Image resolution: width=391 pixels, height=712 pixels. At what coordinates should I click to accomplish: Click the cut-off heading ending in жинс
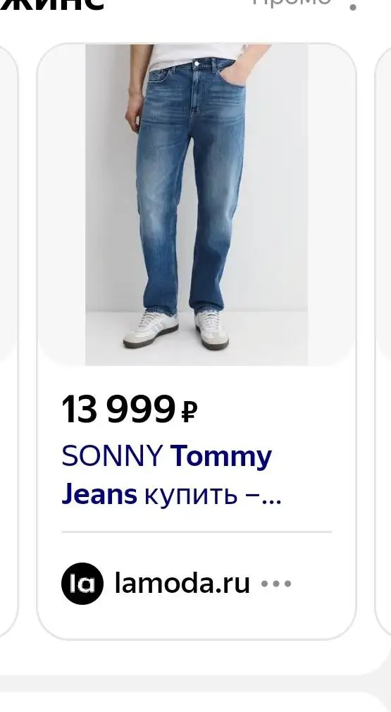(x=51, y=4)
